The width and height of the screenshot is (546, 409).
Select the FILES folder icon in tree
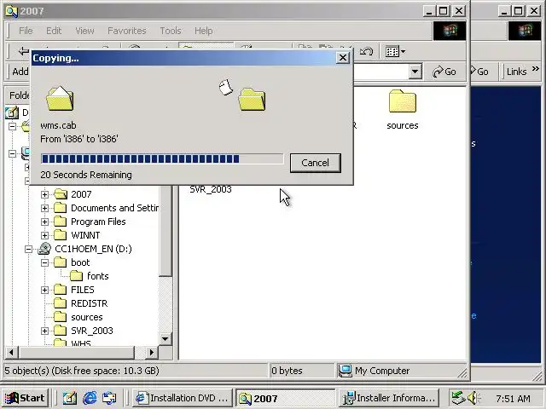click(60, 290)
